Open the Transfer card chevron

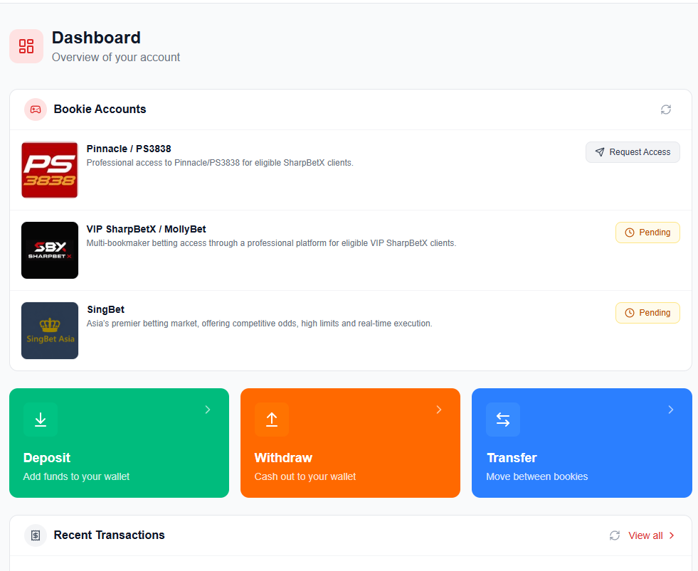670,410
